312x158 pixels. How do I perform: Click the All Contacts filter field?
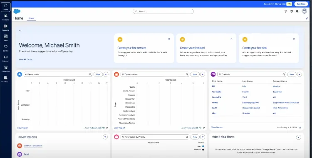pos(252,74)
